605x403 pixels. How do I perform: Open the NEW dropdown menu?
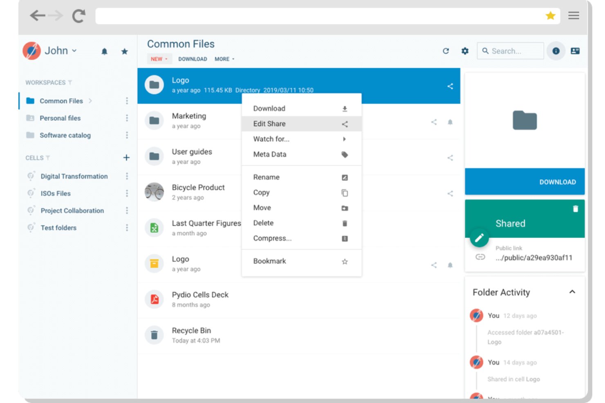tap(159, 59)
